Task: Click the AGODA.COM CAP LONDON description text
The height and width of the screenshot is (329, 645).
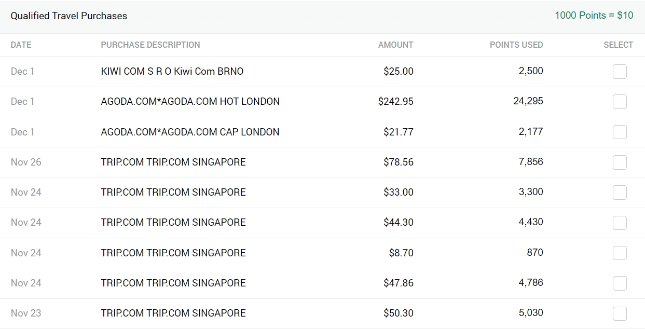Action: (190, 132)
